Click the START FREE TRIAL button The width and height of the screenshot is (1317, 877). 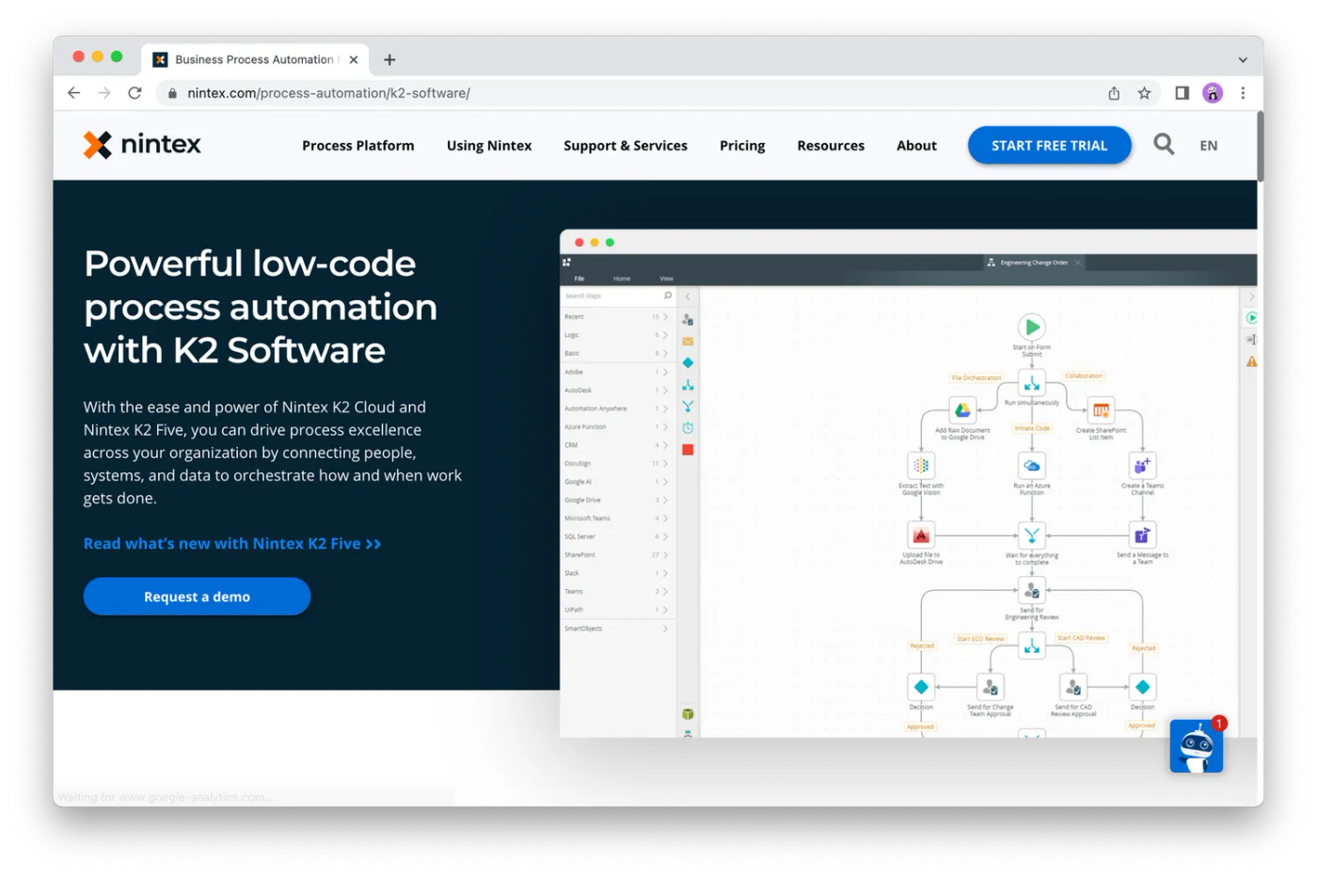1049,146
